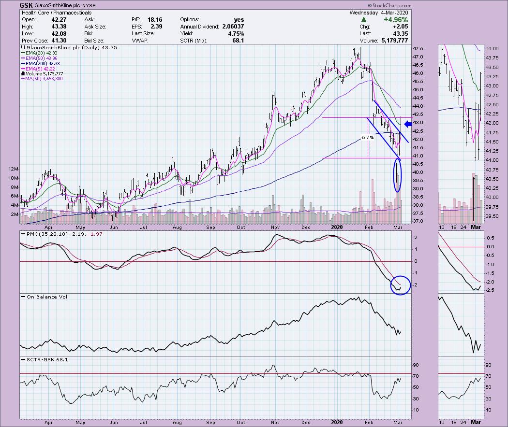Click the Health Care / Pharmaceuticals sector label

57,13
